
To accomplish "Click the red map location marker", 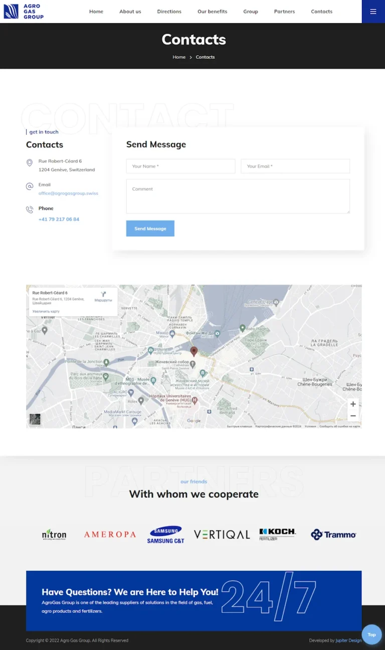I will click(194, 351).
